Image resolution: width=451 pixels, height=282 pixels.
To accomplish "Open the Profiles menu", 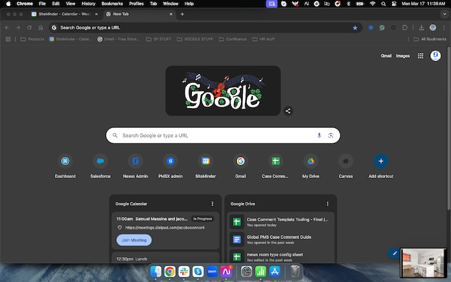I will [136, 4].
